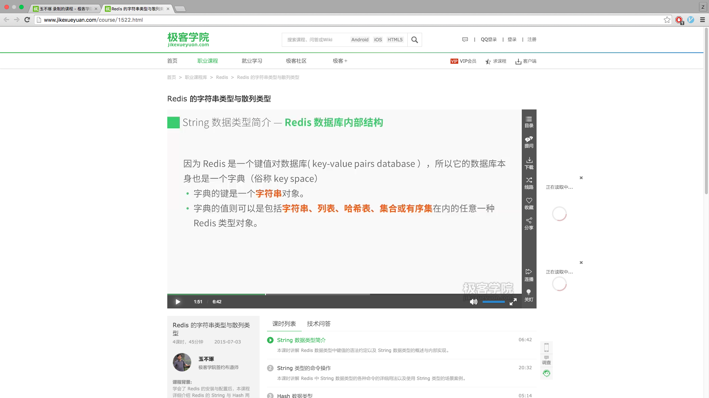This screenshot has height=398, width=709.
Task: Open lesson String 类型的命令操作
Action: point(304,368)
